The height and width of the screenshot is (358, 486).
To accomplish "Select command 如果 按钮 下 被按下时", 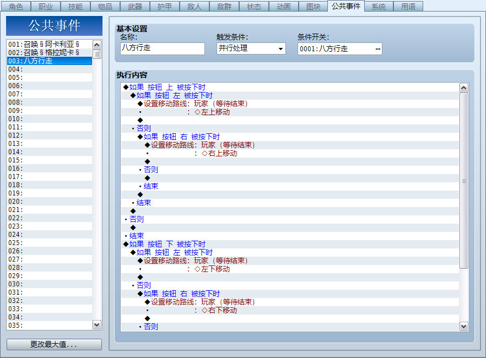I will click(290, 244).
